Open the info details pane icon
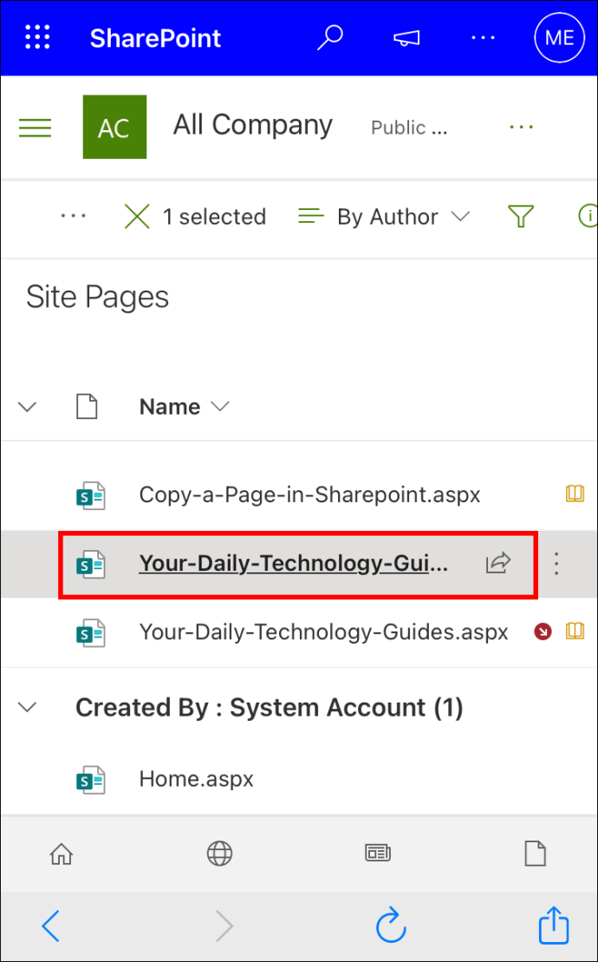598x962 pixels. coord(588,216)
